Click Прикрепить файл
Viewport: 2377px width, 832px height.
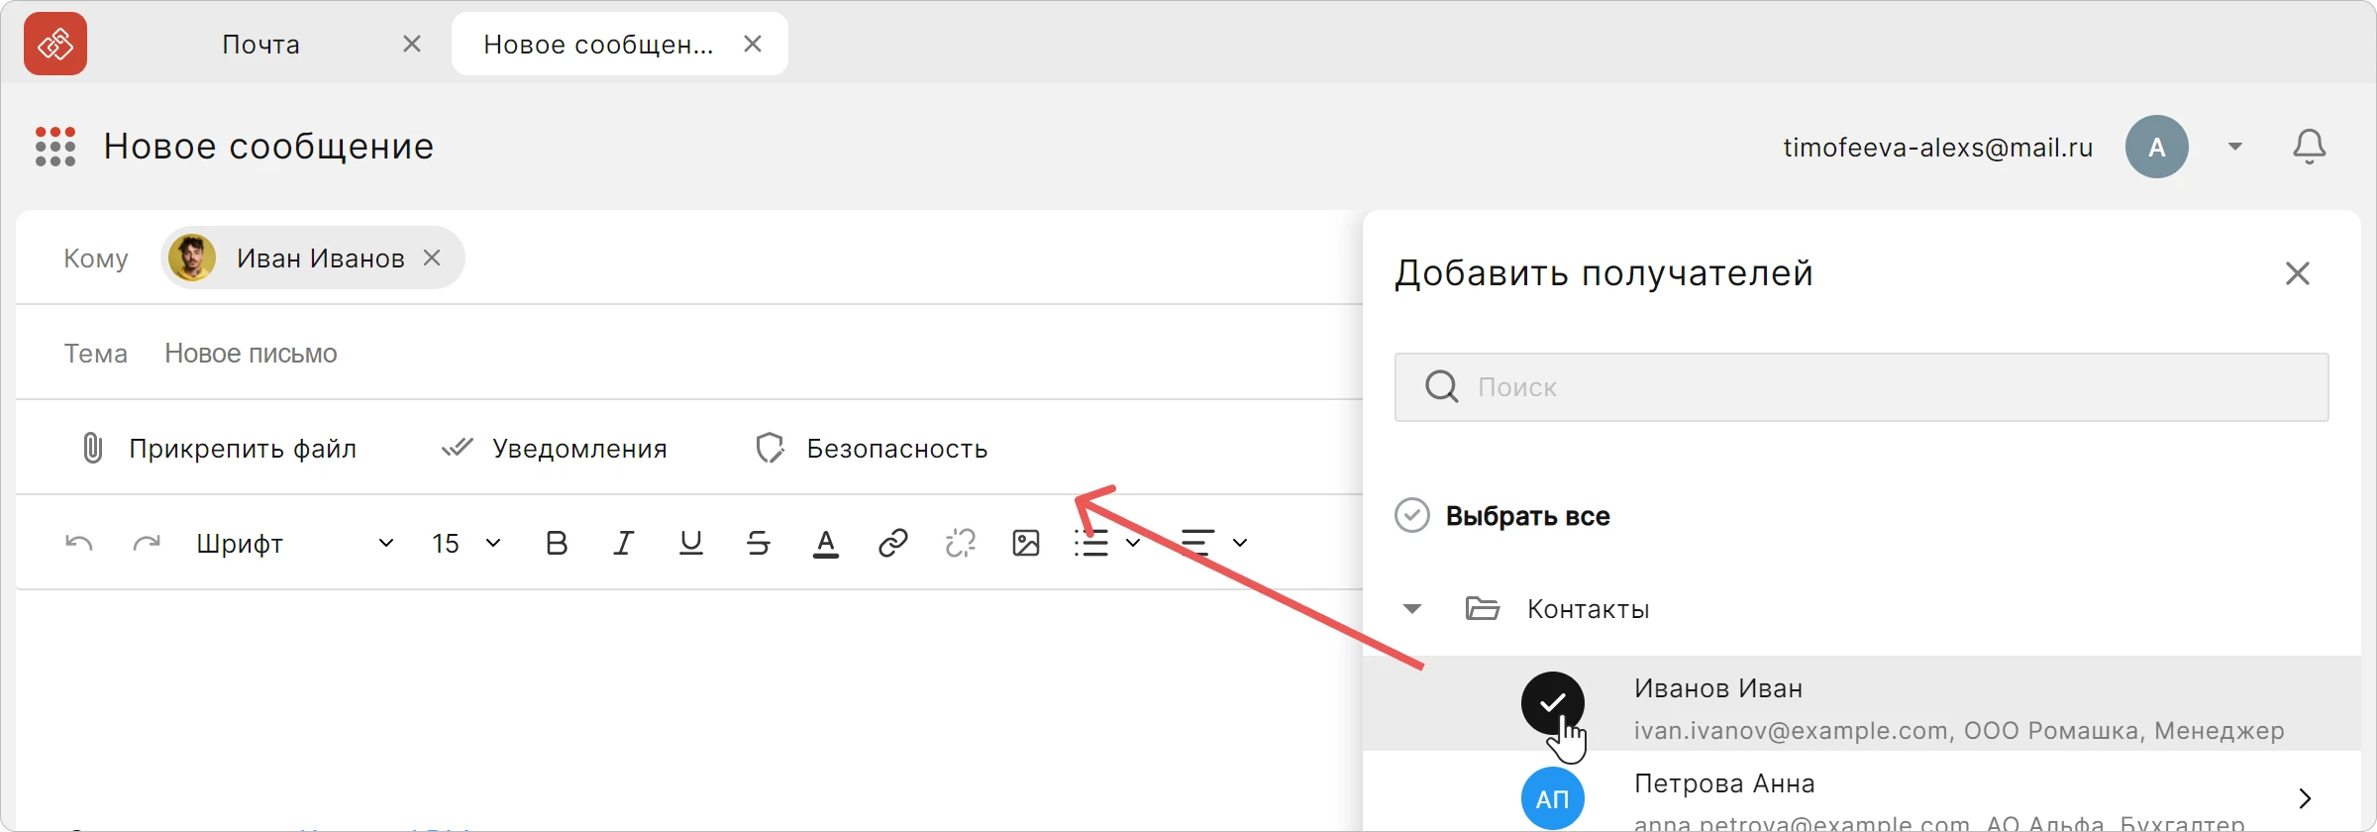tap(243, 449)
